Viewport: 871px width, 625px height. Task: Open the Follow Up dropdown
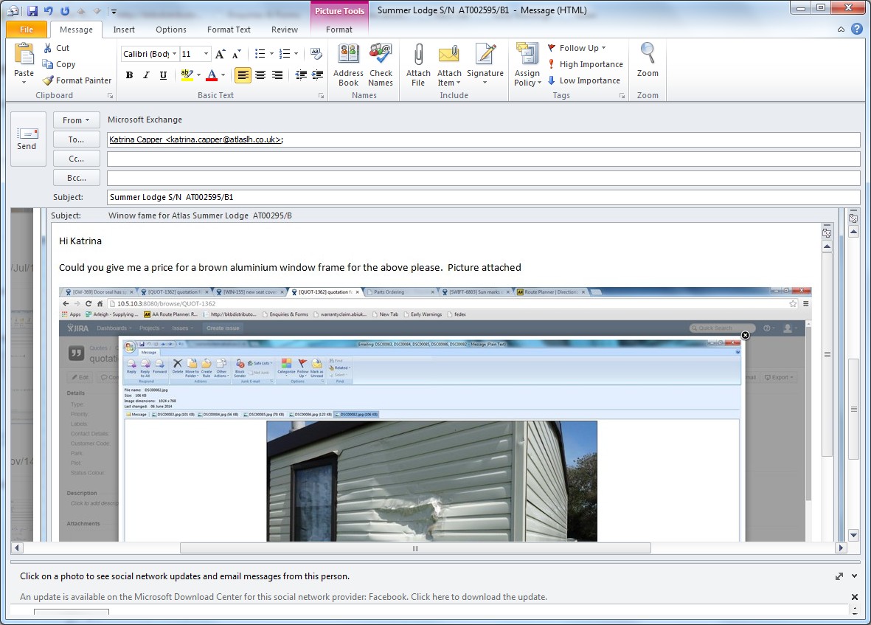(x=577, y=48)
